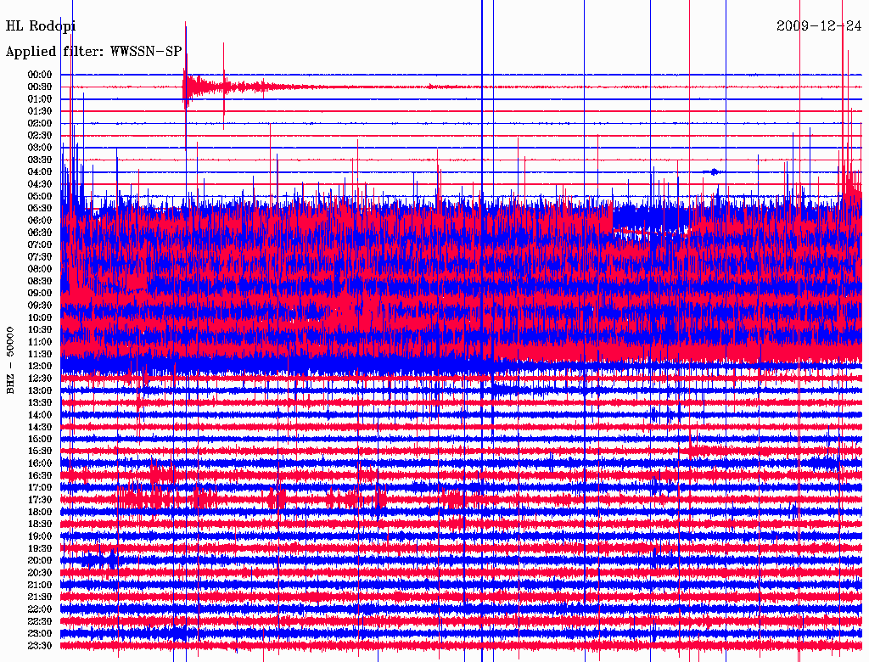
Task: Click the 03:30 time label
Action: (x=40, y=160)
